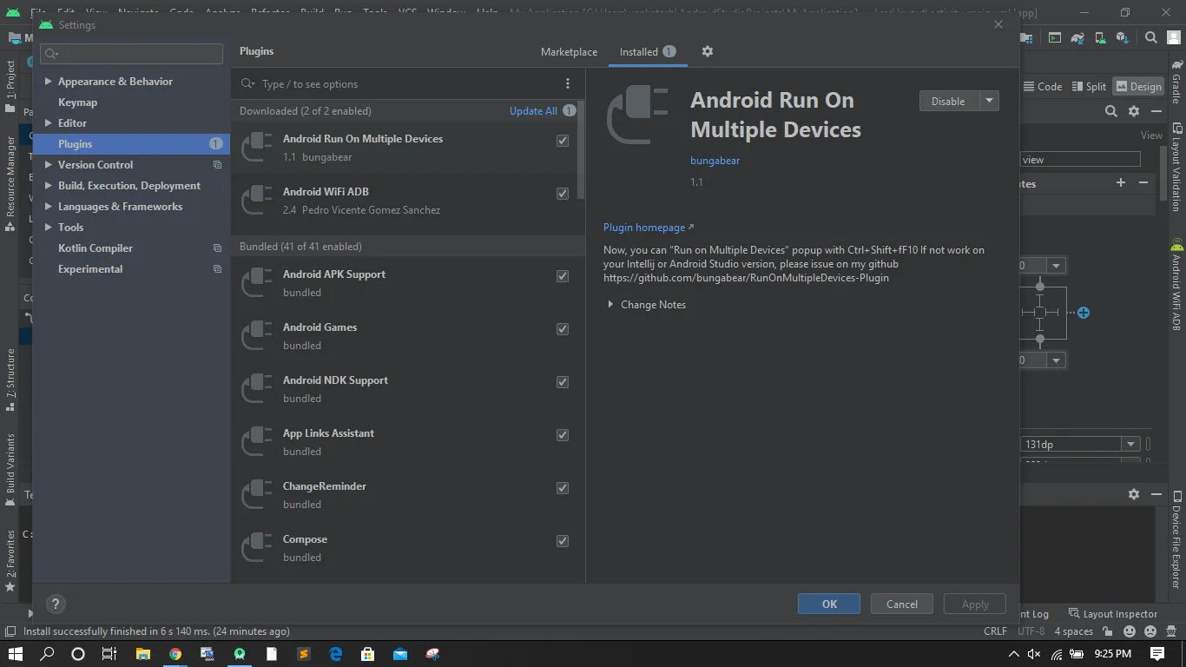Click the sad face feedback icon

point(1150,631)
